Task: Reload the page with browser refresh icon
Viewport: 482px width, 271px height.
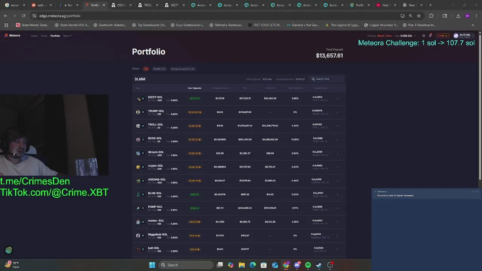Action: (x=23, y=16)
